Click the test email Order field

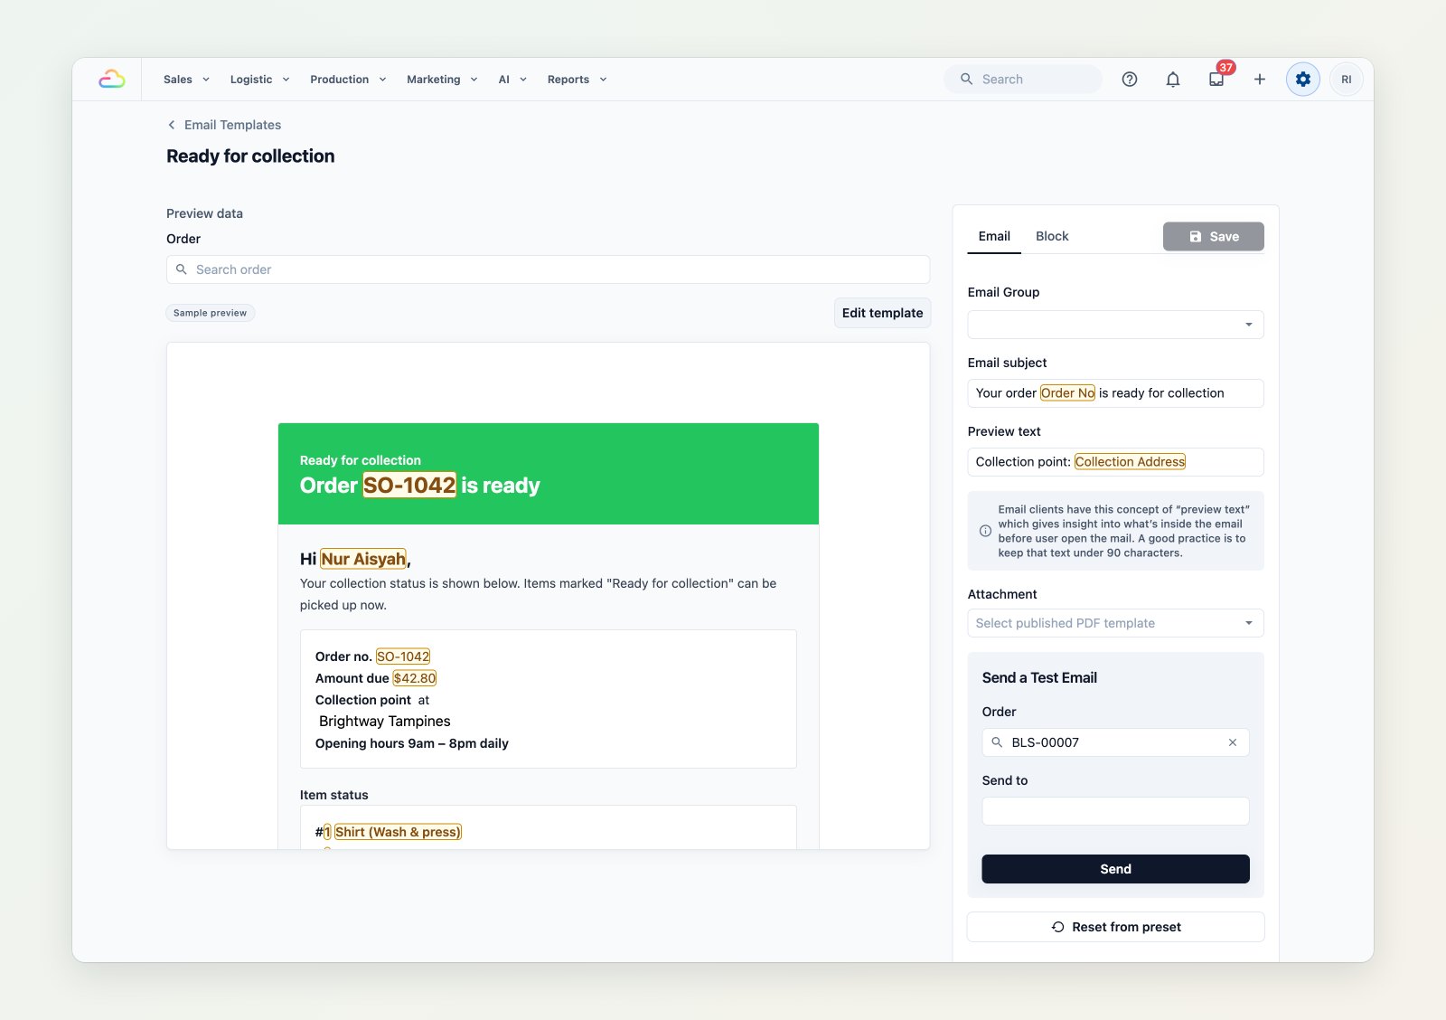tap(1115, 742)
